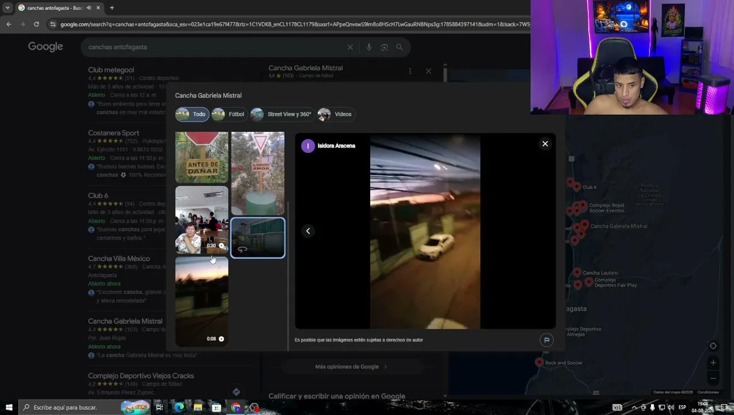Click the Windows taskbar search box
This screenshot has height=415, width=734.
click(x=85, y=408)
